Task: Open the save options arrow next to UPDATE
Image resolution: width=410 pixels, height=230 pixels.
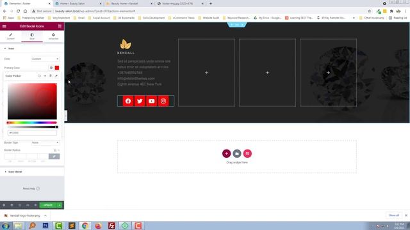Action: pos(60,205)
